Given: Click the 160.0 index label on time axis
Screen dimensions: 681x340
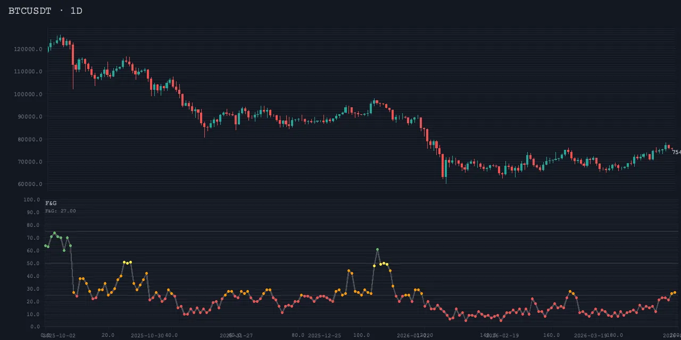Looking at the screenshot, I should pos(551,335).
